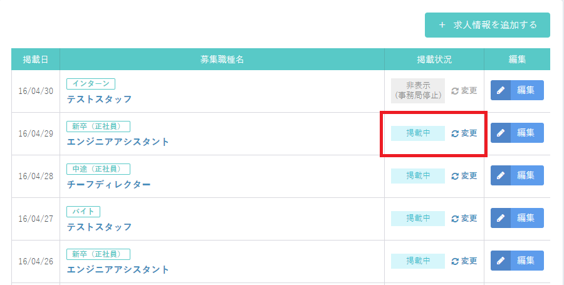Image resolution: width=564 pixels, height=285 pixels.
Task: Click 変更 refresh icon for チーフディレクター
Action: (455, 176)
